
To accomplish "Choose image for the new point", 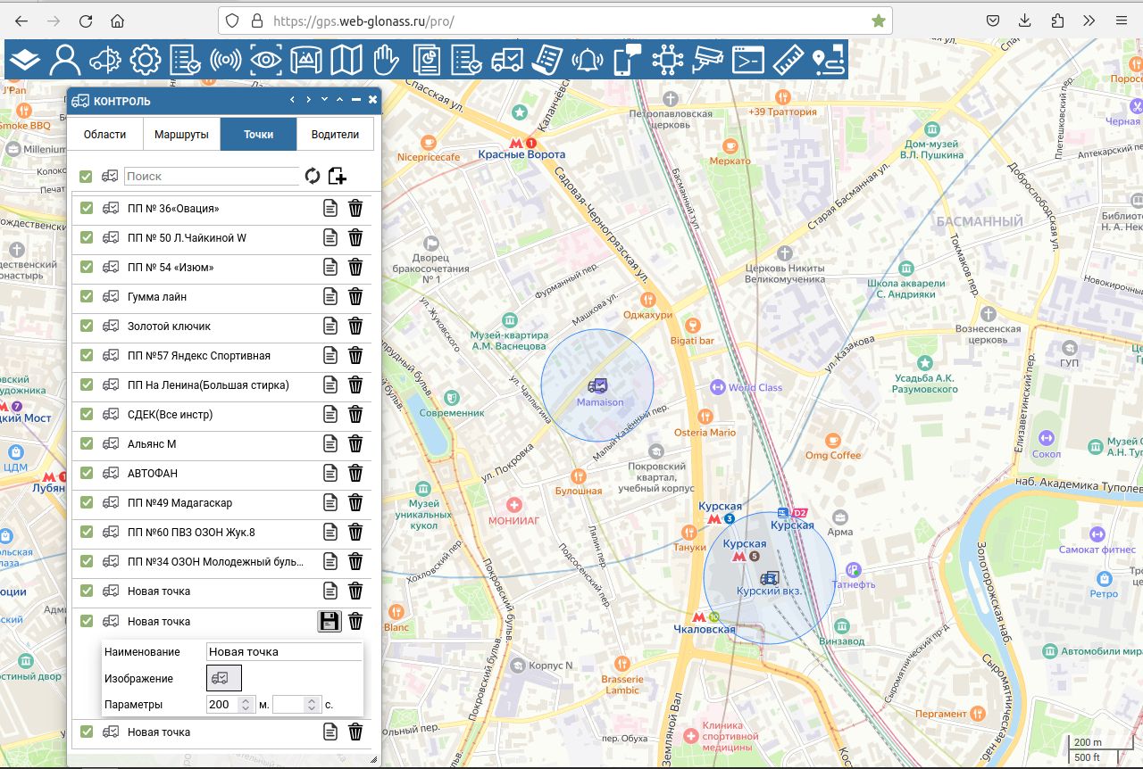I will pos(224,679).
